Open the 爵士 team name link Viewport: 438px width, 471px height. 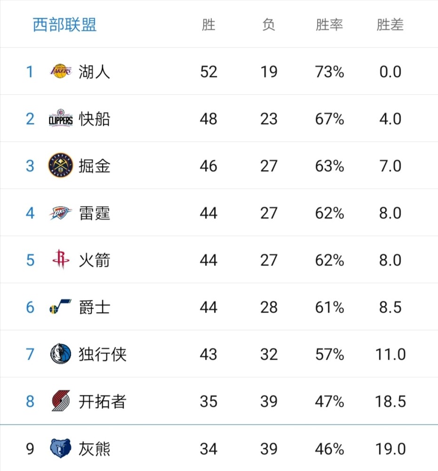[x=95, y=308]
